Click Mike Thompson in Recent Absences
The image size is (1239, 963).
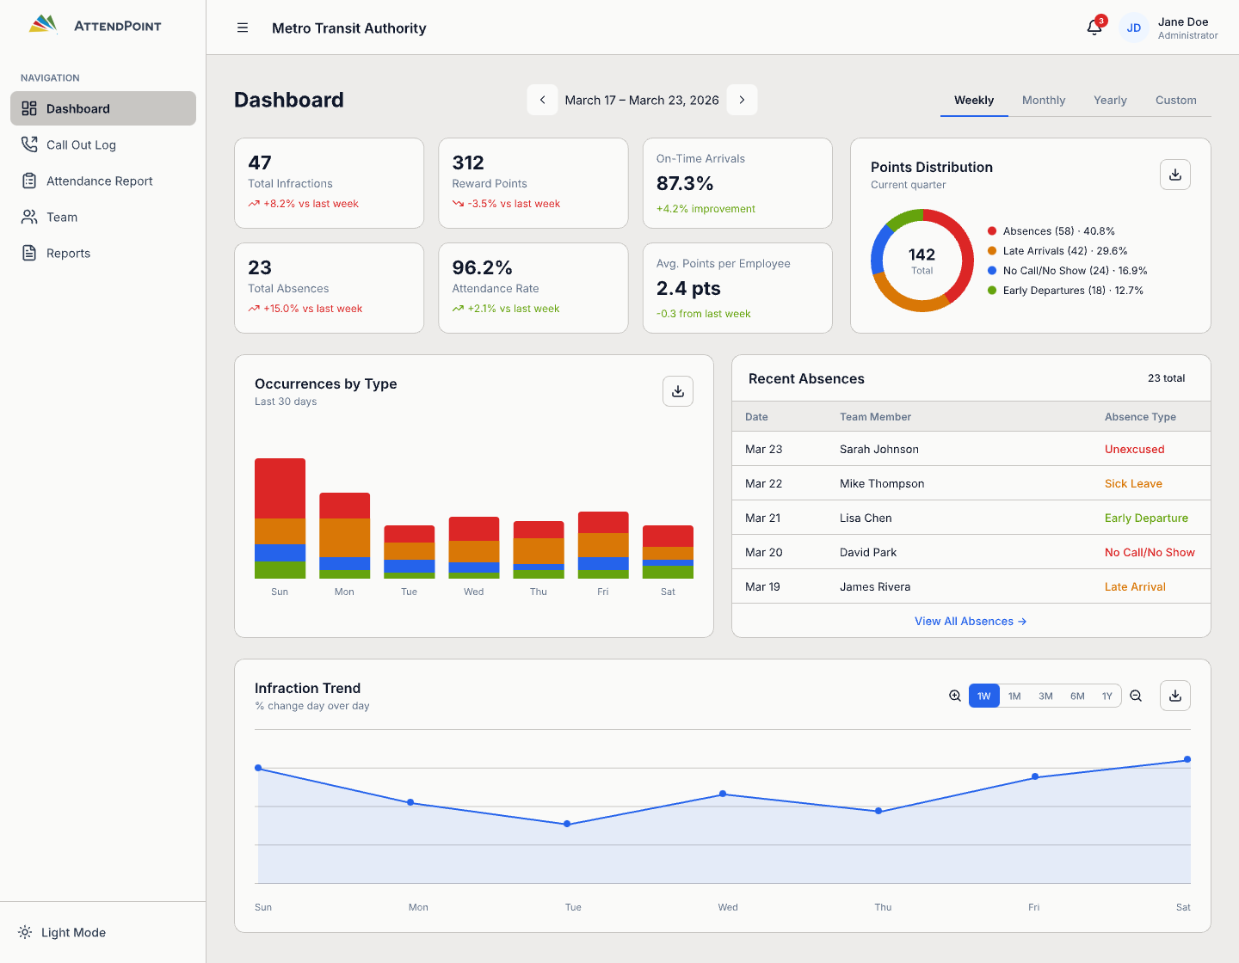pos(882,483)
